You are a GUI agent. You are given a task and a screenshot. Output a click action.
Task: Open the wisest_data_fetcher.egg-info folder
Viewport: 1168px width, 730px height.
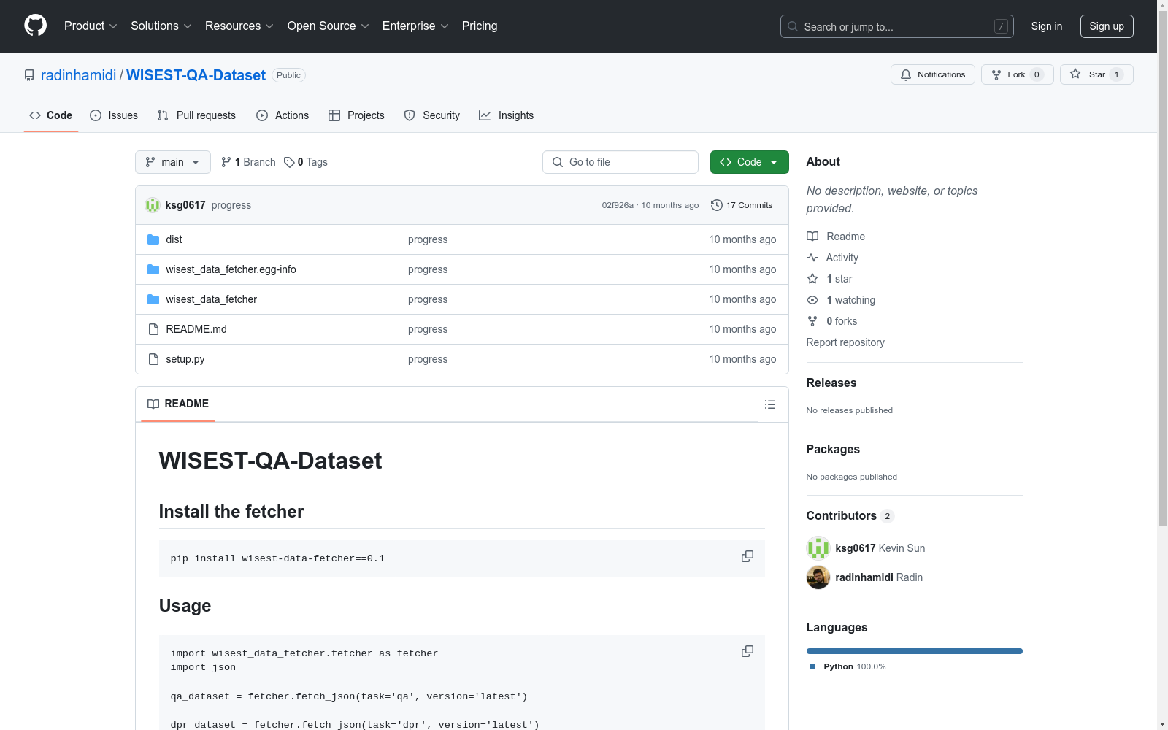231,269
